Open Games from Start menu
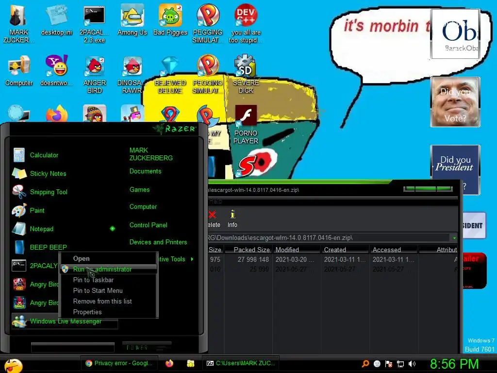Image resolution: width=497 pixels, height=373 pixels. coord(139,190)
